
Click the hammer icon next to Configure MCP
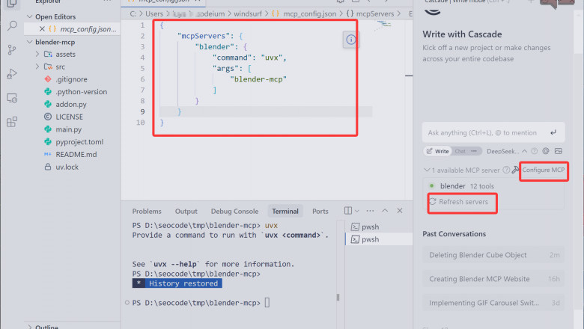[x=515, y=170]
